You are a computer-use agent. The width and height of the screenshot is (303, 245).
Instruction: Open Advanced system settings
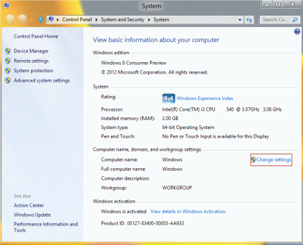click(42, 80)
